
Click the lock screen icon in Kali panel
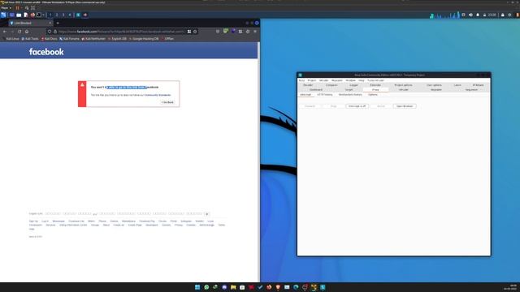click(502, 15)
